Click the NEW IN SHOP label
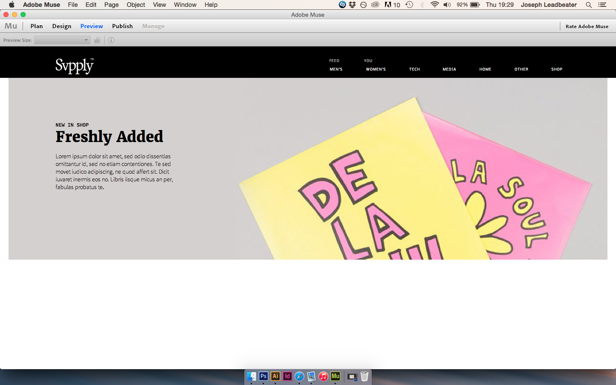This screenshot has height=385, width=616. 72,125
